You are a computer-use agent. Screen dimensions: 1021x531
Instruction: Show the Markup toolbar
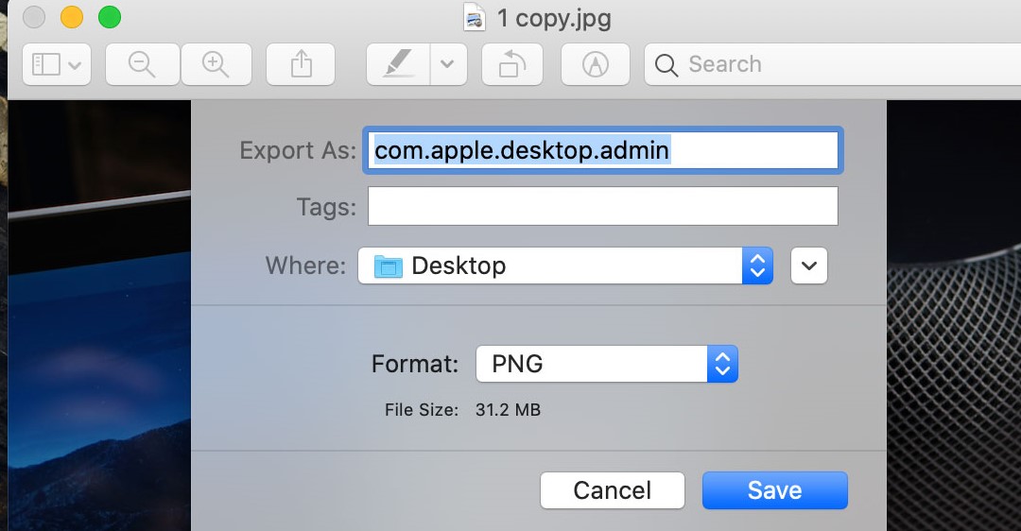(x=596, y=64)
